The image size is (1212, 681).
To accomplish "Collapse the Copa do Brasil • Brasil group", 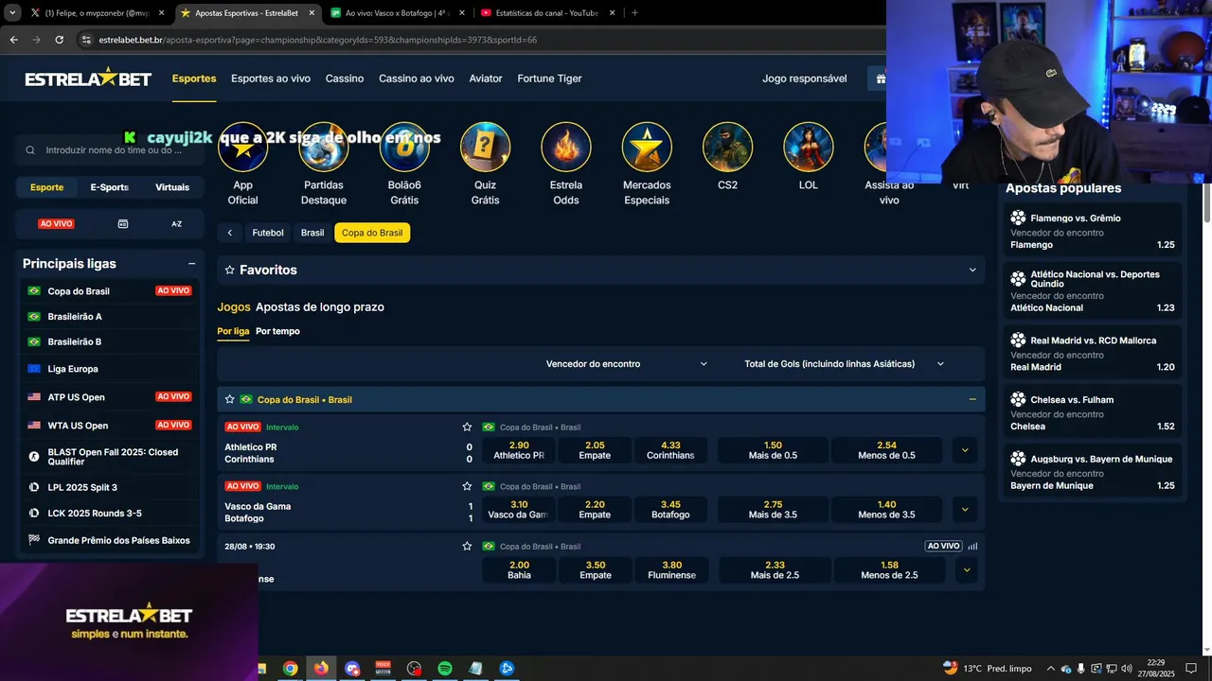I will coord(972,399).
